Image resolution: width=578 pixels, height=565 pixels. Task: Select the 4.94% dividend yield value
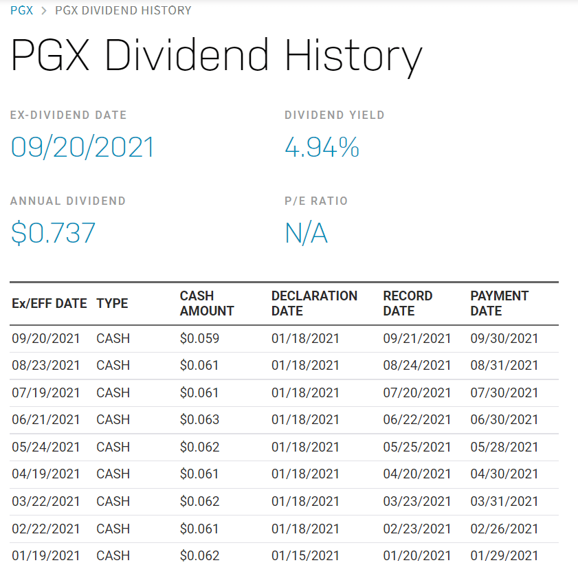[322, 147]
